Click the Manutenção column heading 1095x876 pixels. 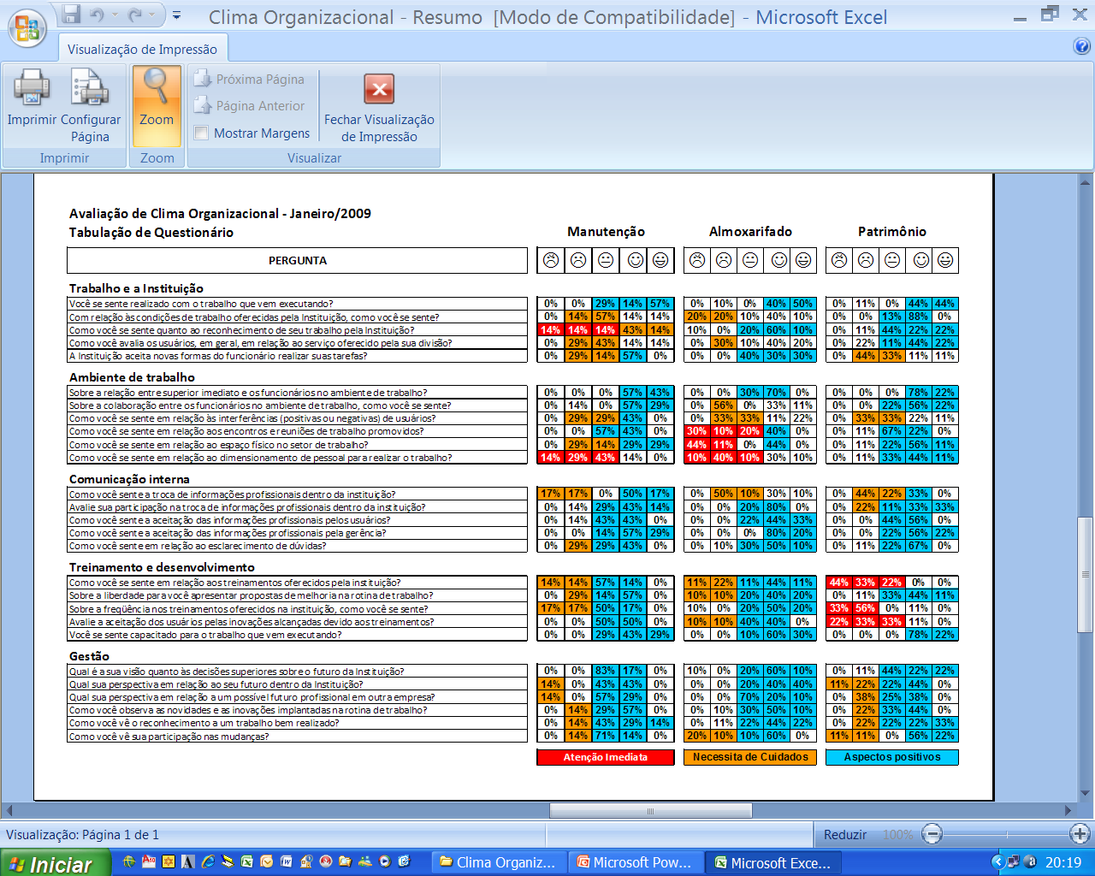(606, 232)
